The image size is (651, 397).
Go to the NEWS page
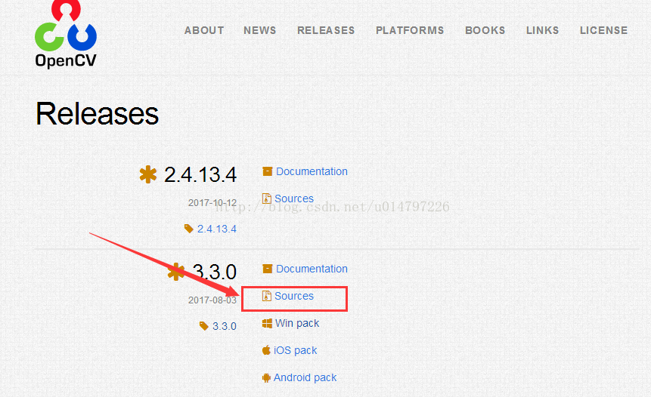(x=260, y=30)
